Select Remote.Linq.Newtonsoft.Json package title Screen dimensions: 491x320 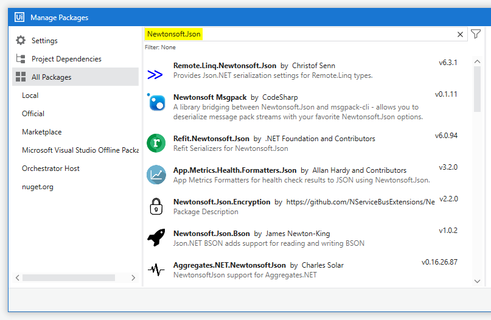(225, 66)
